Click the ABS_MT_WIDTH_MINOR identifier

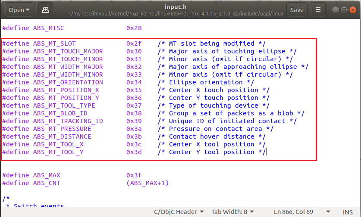pyautogui.click(x=68, y=75)
